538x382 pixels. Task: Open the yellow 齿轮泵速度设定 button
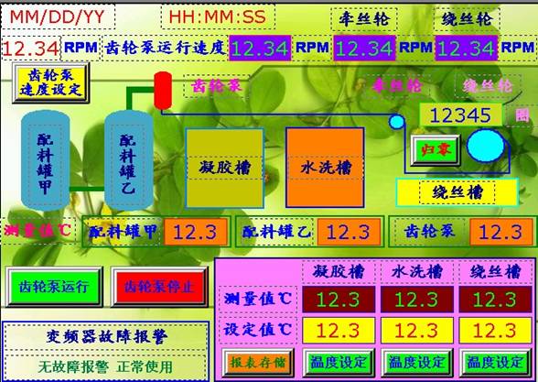click(51, 82)
